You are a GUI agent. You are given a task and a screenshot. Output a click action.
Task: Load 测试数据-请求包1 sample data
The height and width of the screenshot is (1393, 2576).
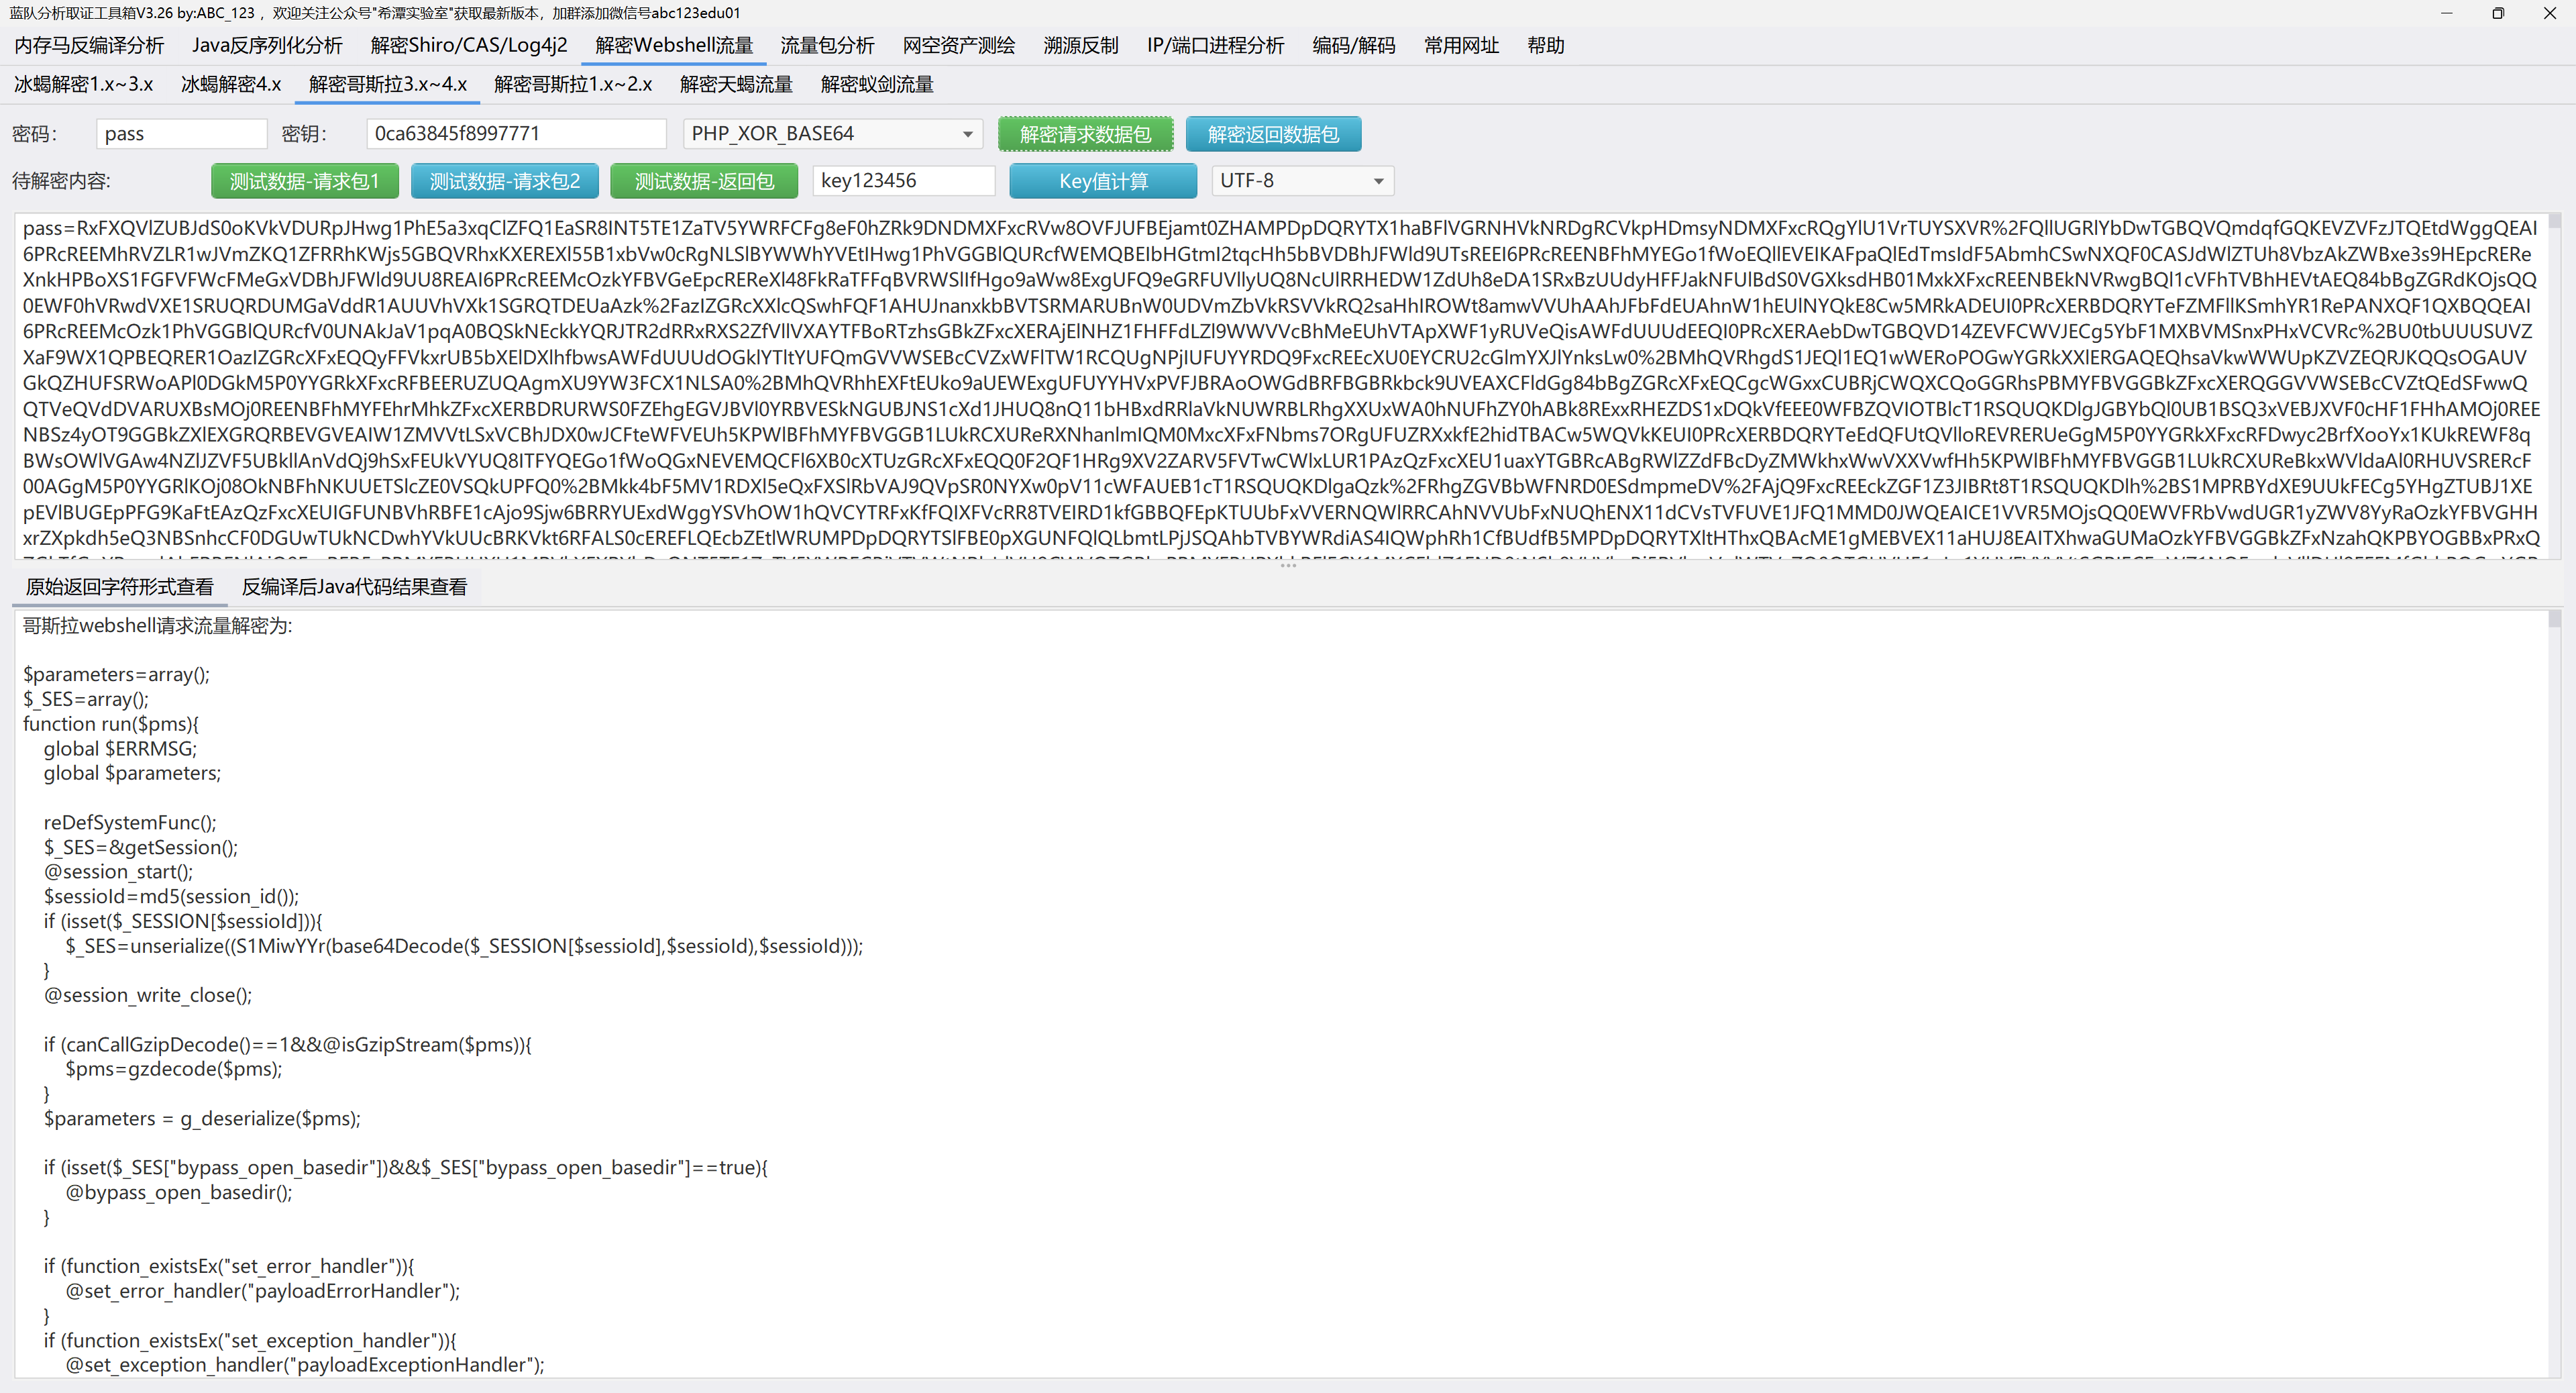(304, 181)
